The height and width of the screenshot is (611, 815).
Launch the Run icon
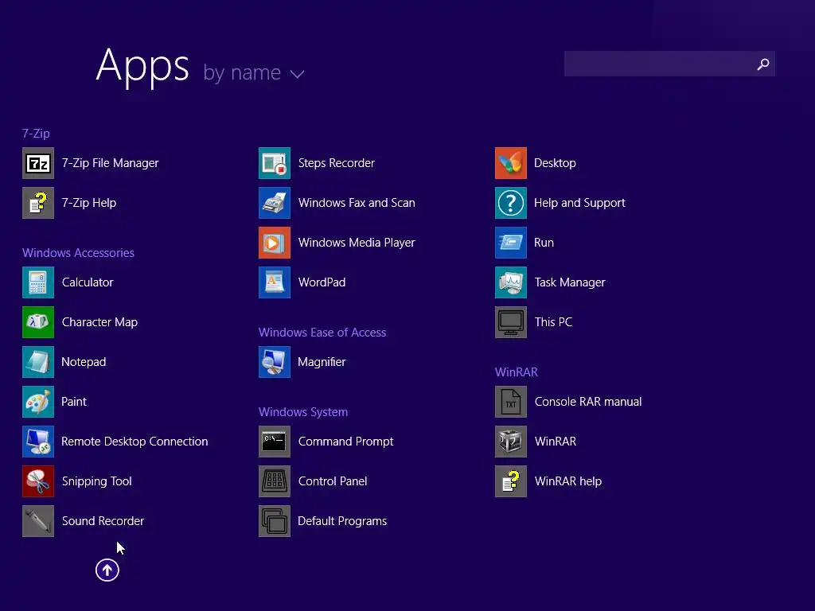pos(511,243)
